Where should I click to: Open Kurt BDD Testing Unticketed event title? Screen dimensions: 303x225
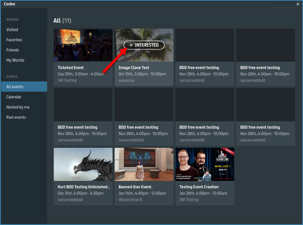(84, 187)
